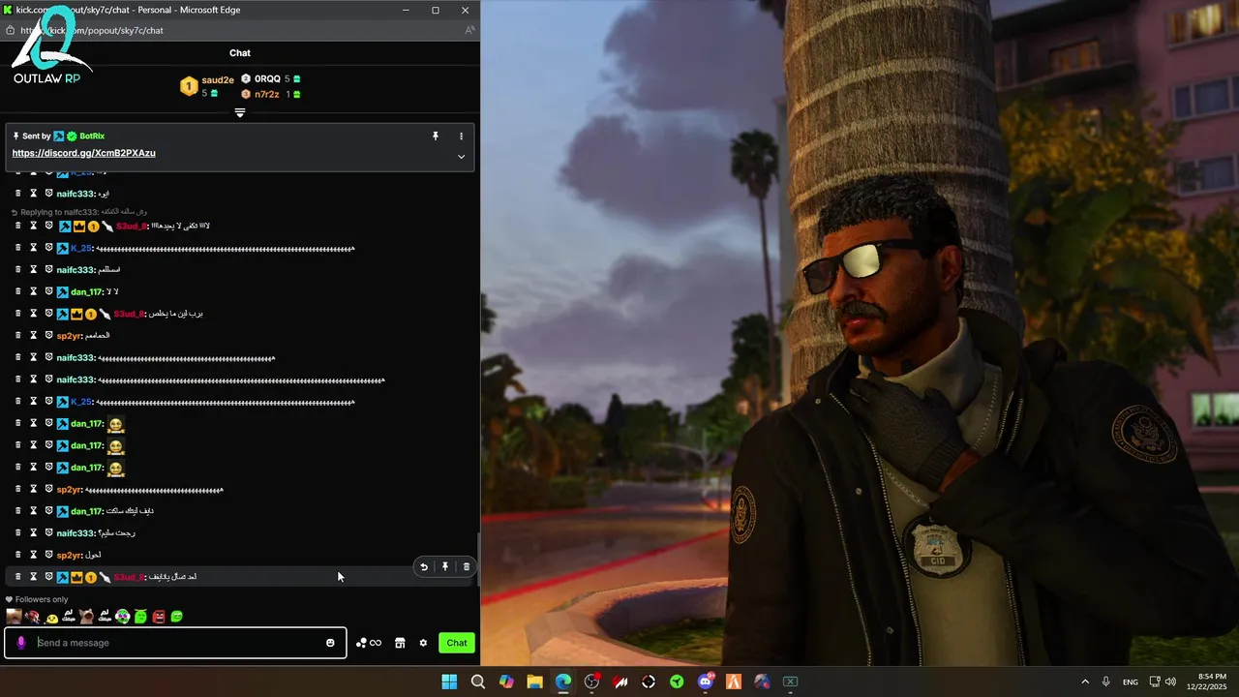1239x697 pixels.
Task: Click the Edge address bar URL
Action: 92,30
